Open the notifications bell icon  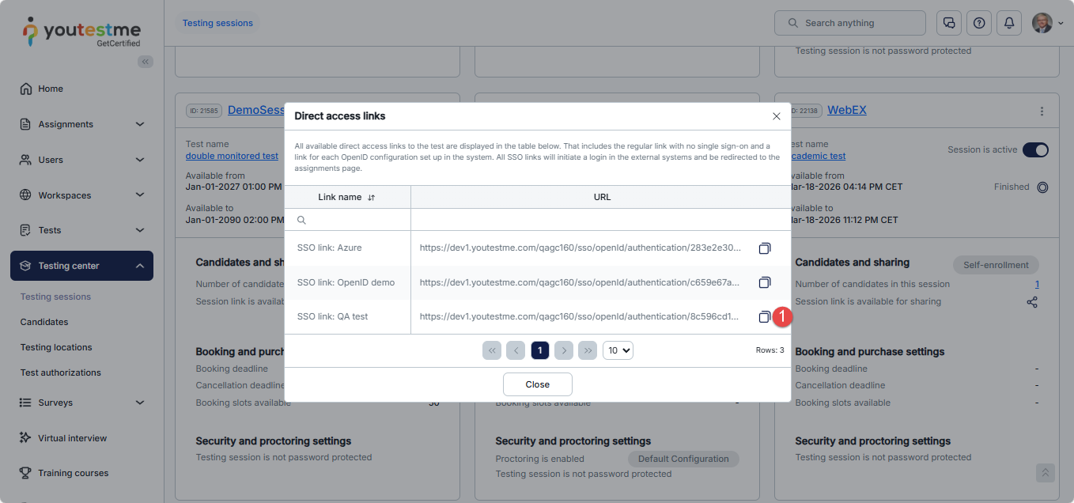(1008, 23)
